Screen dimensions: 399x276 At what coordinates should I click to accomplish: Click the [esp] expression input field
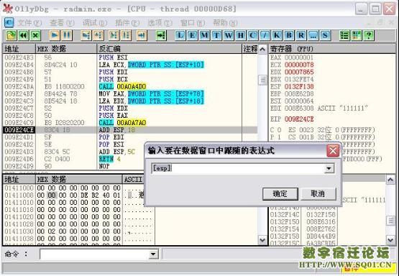click(x=237, y=168)
